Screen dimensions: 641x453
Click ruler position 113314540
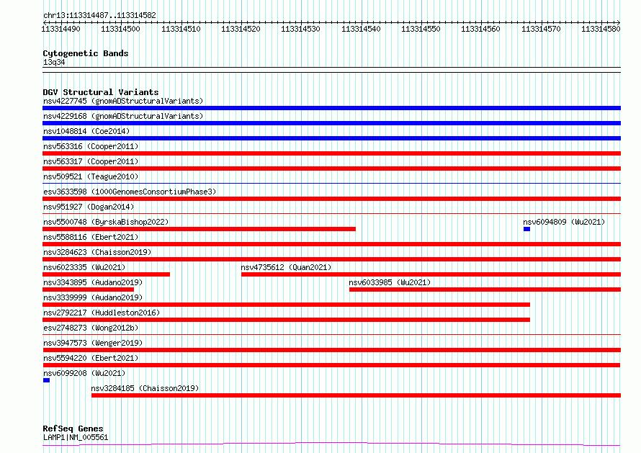[x=361, y=29]
